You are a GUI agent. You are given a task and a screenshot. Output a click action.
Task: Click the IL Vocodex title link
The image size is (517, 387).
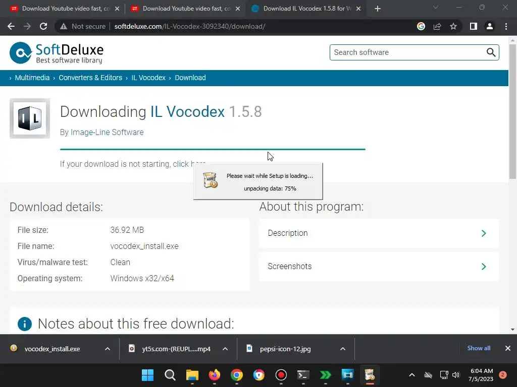188,111
